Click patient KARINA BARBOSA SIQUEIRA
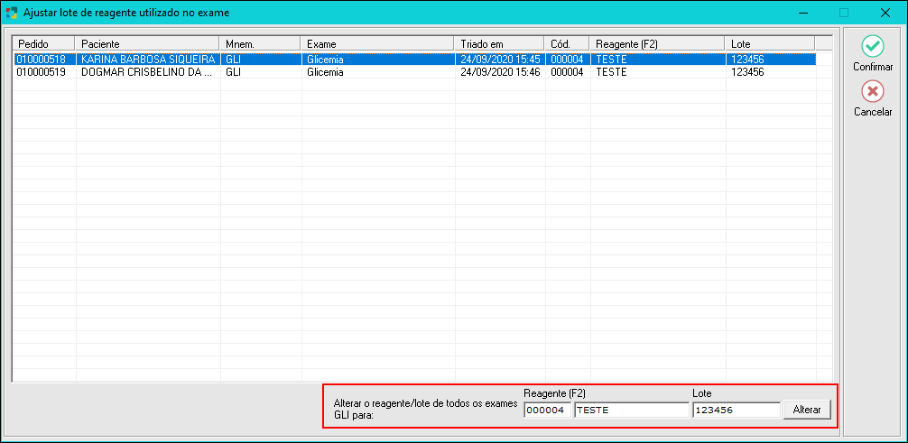The height and width of the screenshot is (443, 908). (148, 59)
